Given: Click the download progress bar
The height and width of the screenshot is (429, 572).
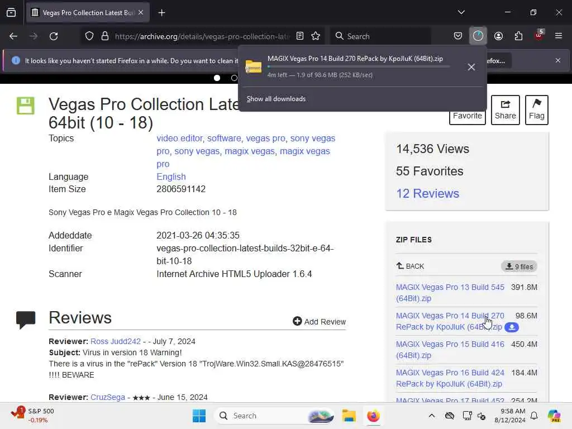Looking at the screenshot, I should tap(359, 66).
